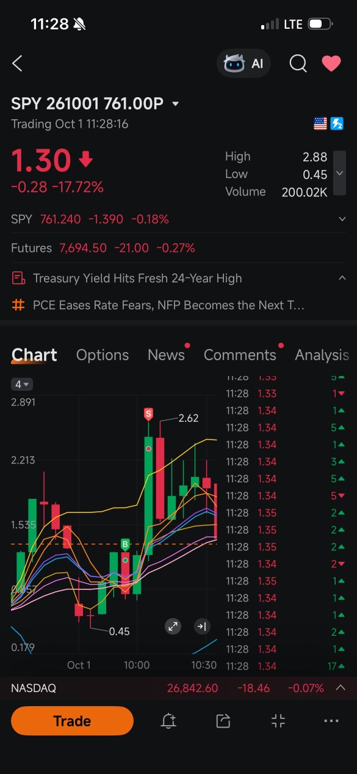Tap the 10:30 time label on chart axis
Image resolution: width=357 pixels, height=774 pixels.
(204, 665)
